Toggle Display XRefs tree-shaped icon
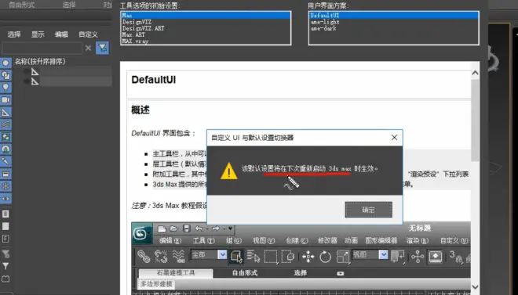The height and width of the screenshot is (295, 518). coord(5,149)
